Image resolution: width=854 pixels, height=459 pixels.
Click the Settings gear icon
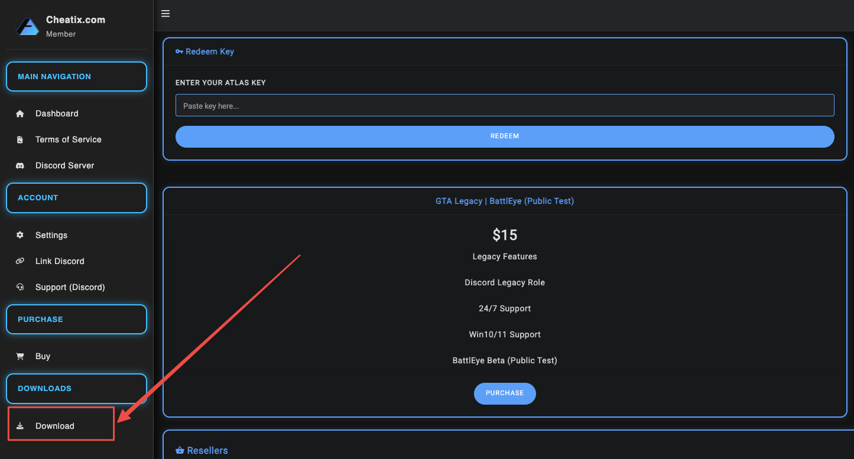(20, 235)
